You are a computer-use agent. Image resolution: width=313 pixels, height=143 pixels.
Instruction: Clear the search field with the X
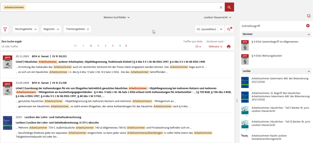click(x=221, y=7)
